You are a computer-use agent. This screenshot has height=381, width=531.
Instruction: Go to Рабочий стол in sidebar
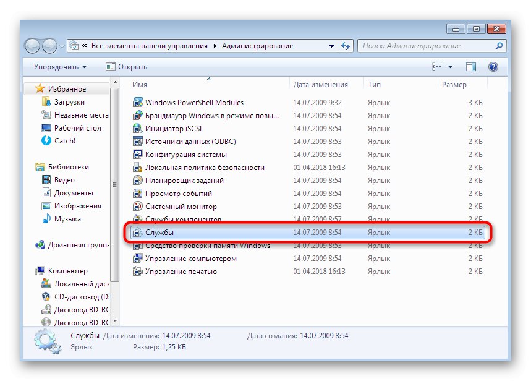[71, 128]
